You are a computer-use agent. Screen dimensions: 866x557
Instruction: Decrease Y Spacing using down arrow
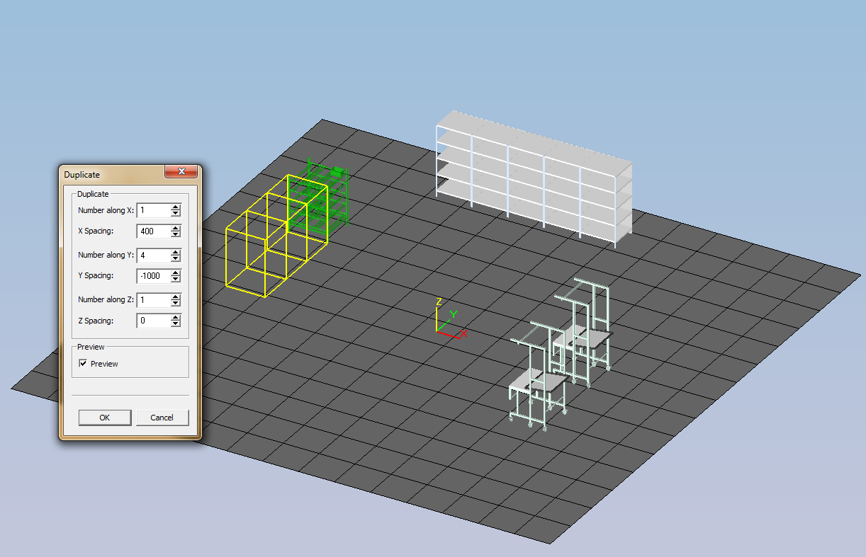click(176, 280)
